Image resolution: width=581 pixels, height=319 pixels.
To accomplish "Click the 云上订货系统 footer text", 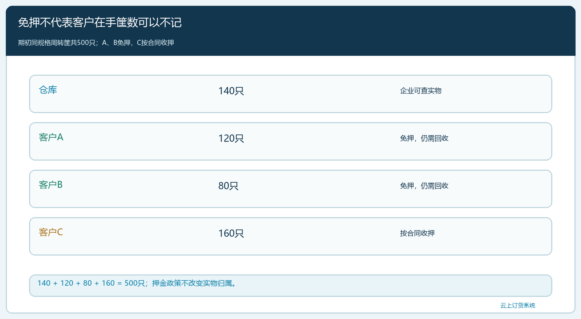I will point(518,306).
